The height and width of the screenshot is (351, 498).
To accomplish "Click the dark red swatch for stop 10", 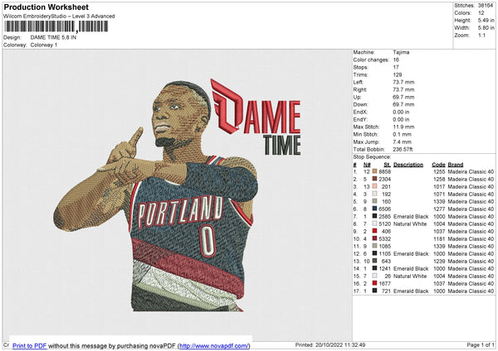I will (374, 238).
